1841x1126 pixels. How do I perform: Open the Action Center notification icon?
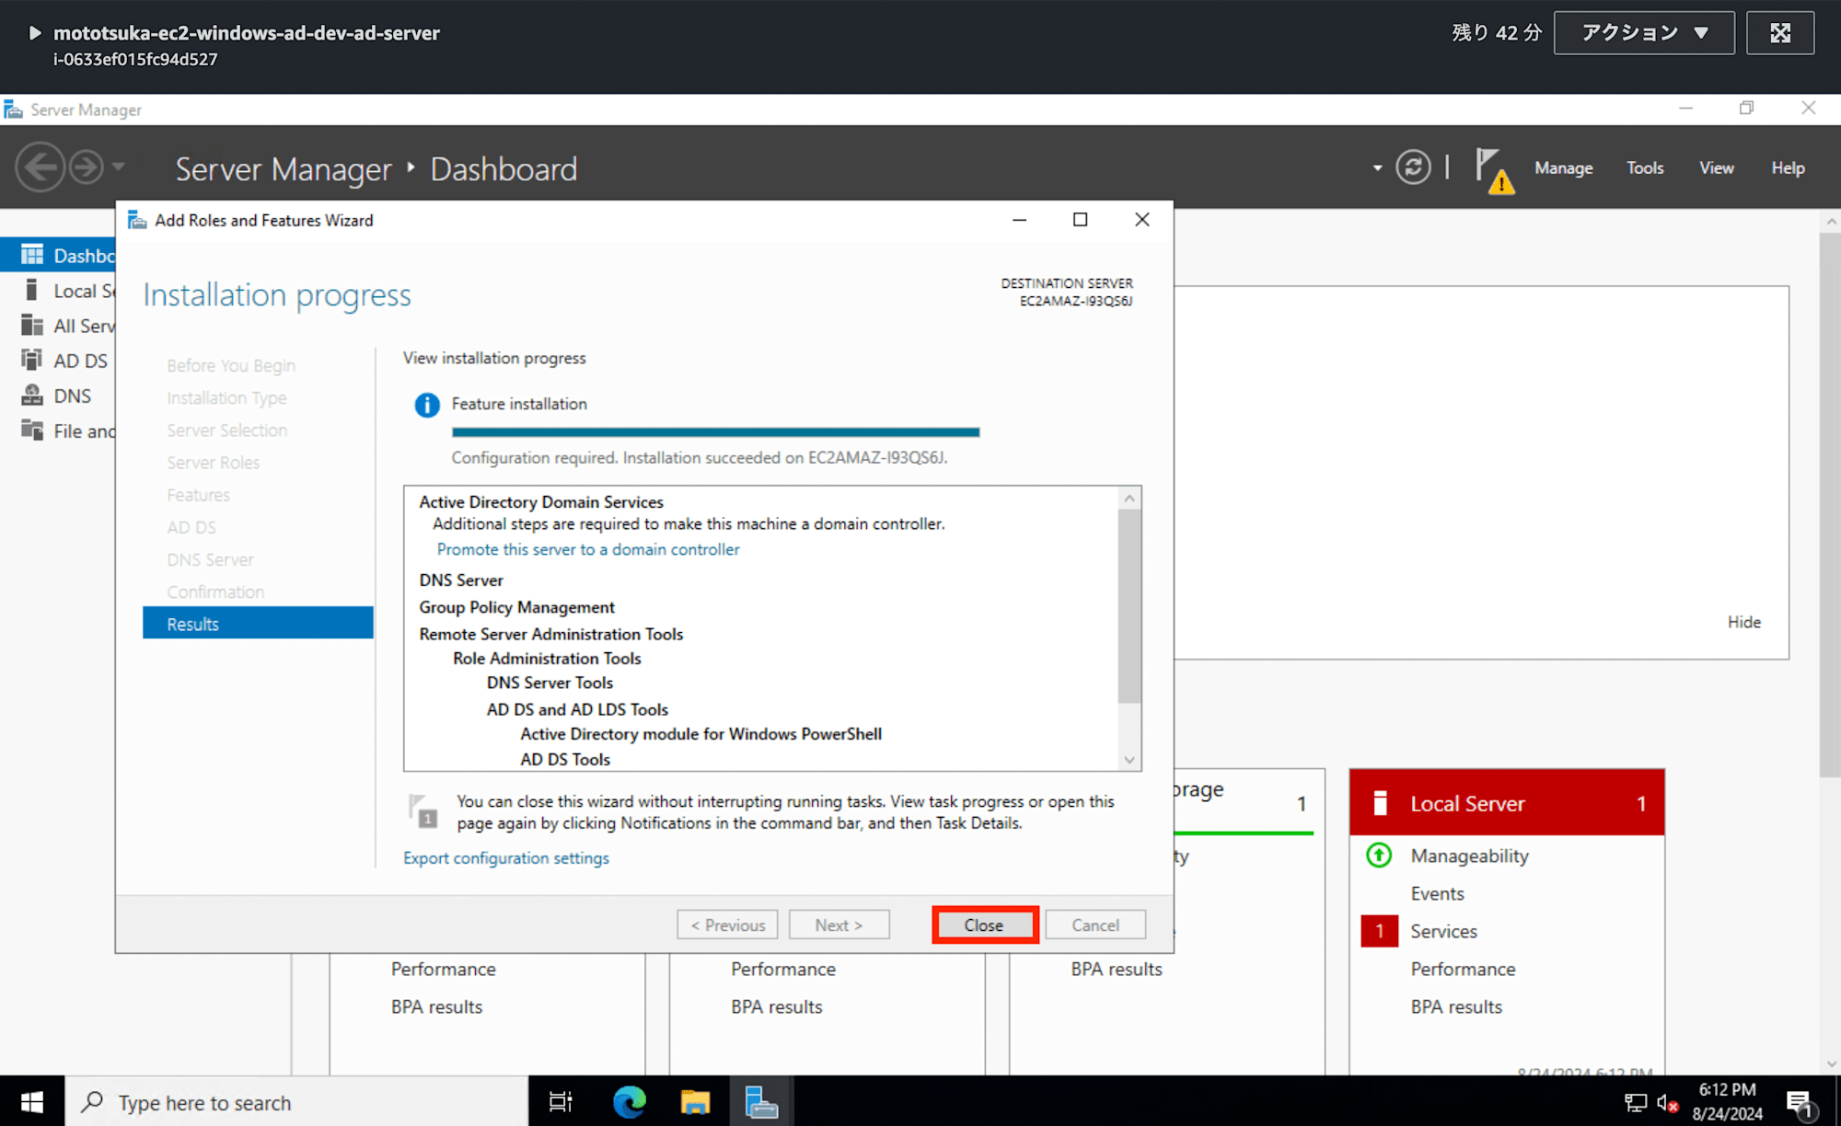[x=1800, y=1102]
